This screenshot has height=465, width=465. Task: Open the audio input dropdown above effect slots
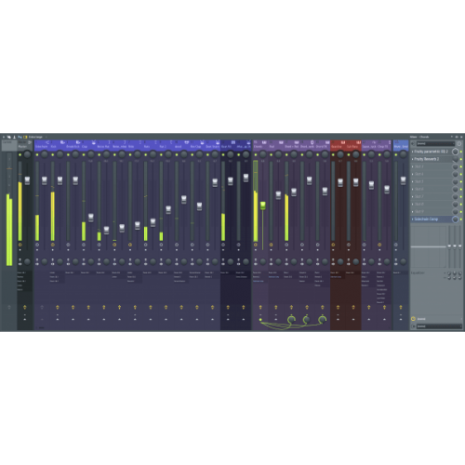(435, 143)
